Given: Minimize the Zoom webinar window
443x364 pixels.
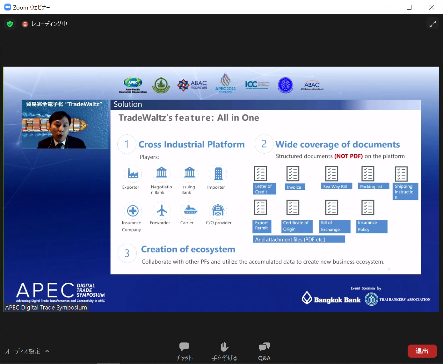Looking at the screenshot, I should [387, 7].
